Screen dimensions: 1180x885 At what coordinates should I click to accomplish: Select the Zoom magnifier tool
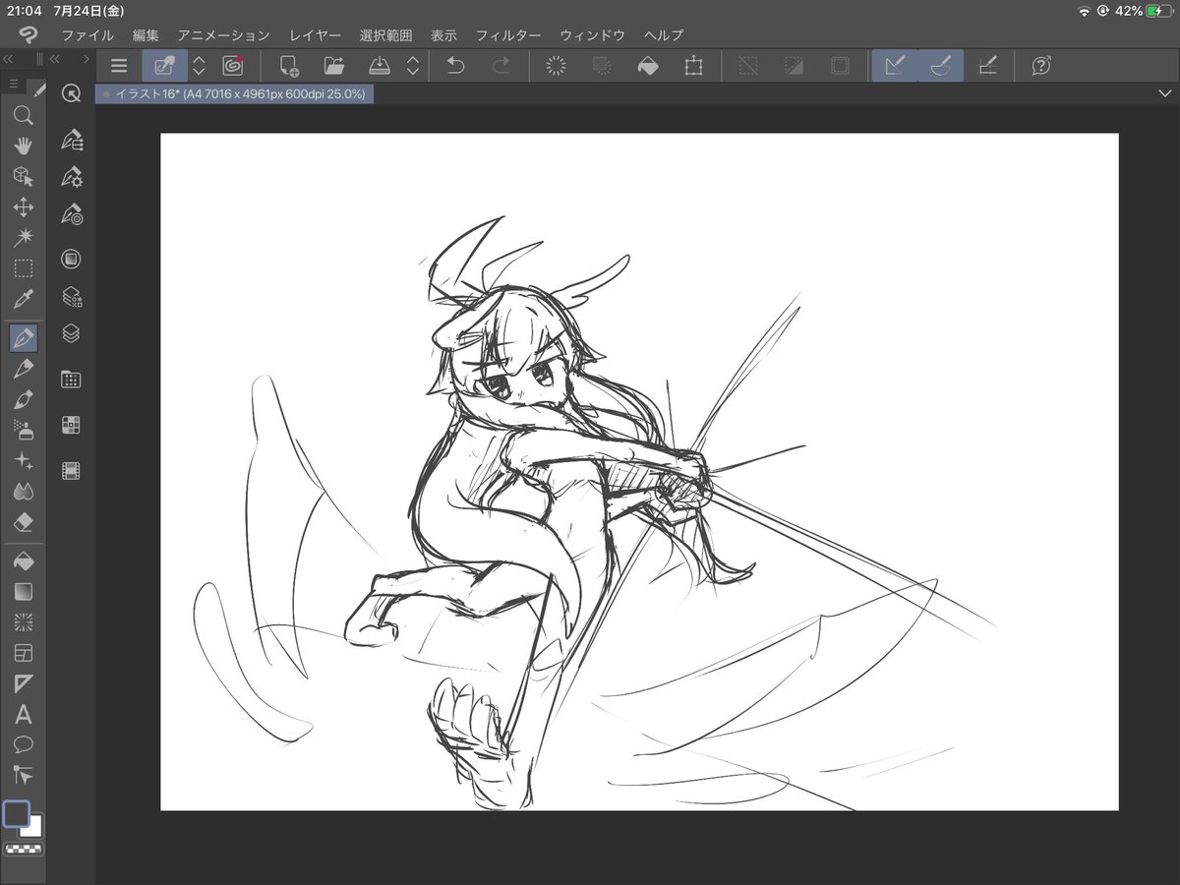click(x=24, y=116)
